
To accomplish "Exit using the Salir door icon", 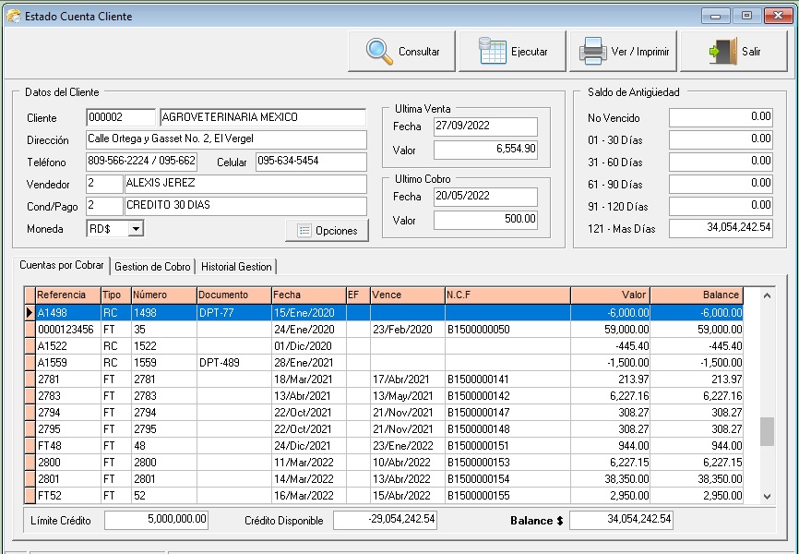I will coord(722,51).
